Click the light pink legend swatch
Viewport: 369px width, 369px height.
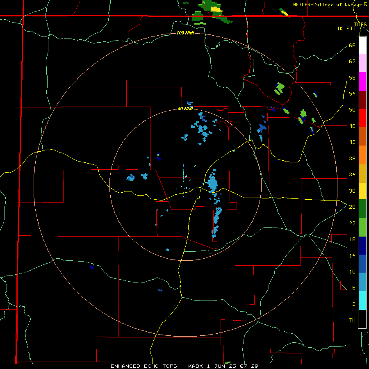(362, 63)
